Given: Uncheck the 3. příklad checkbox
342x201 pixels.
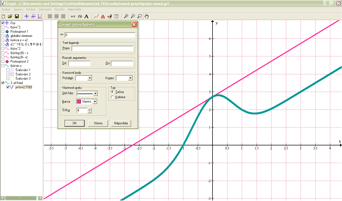Looking at the screenshot, I should 3,83.
